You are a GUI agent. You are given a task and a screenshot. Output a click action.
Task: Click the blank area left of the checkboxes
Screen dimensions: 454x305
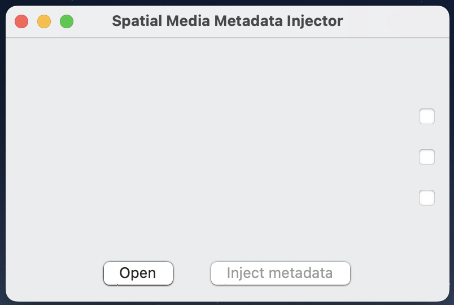(x=226, y=158)
